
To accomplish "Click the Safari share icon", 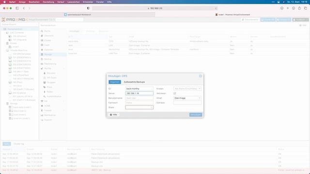I will [x=299, y=8].
